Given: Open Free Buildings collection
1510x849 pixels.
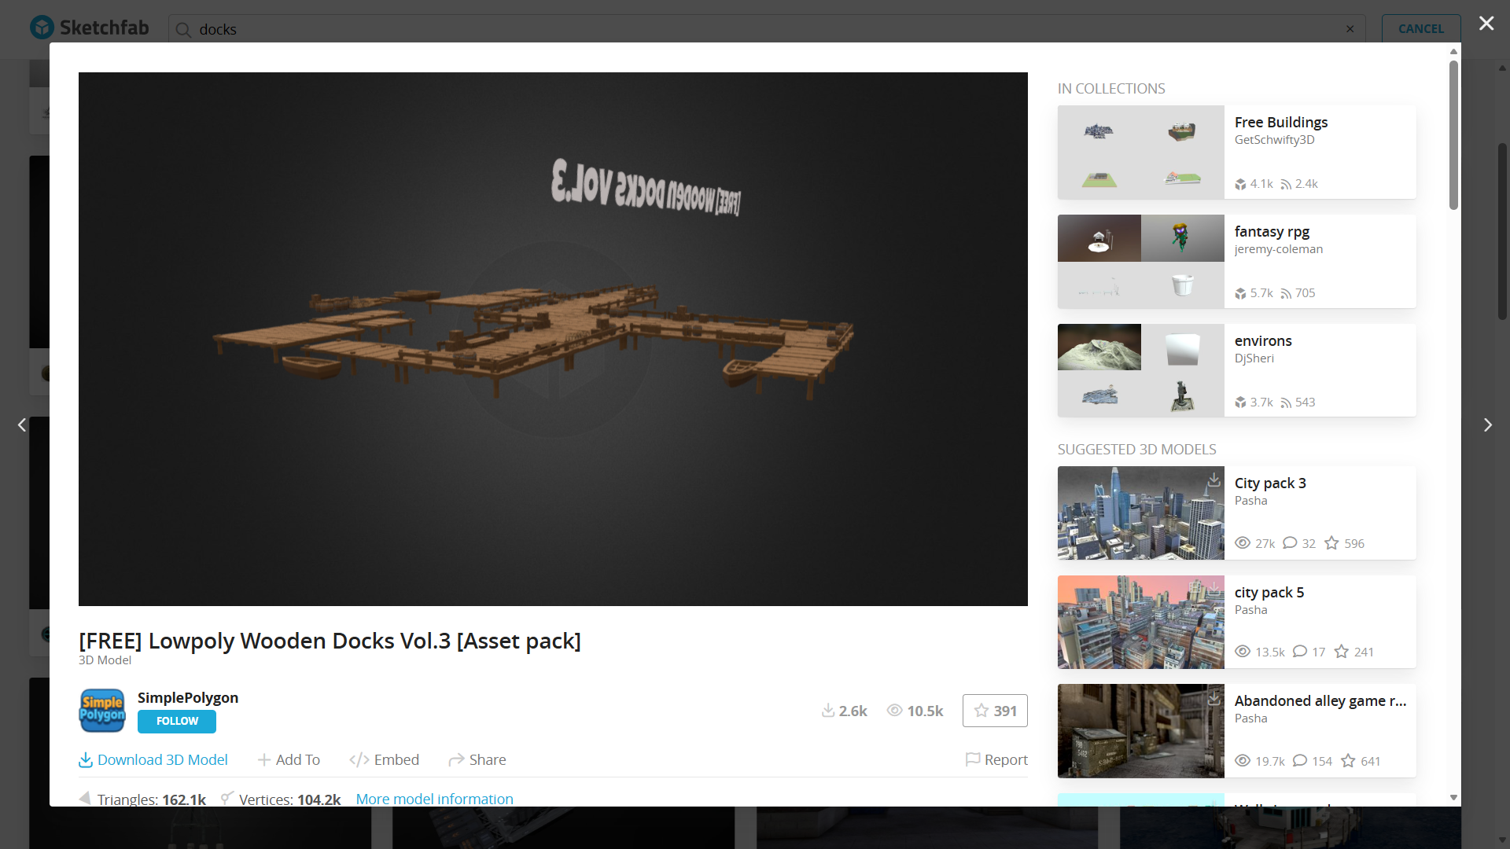Looking at the screenshot, I should pos(1280,122).
